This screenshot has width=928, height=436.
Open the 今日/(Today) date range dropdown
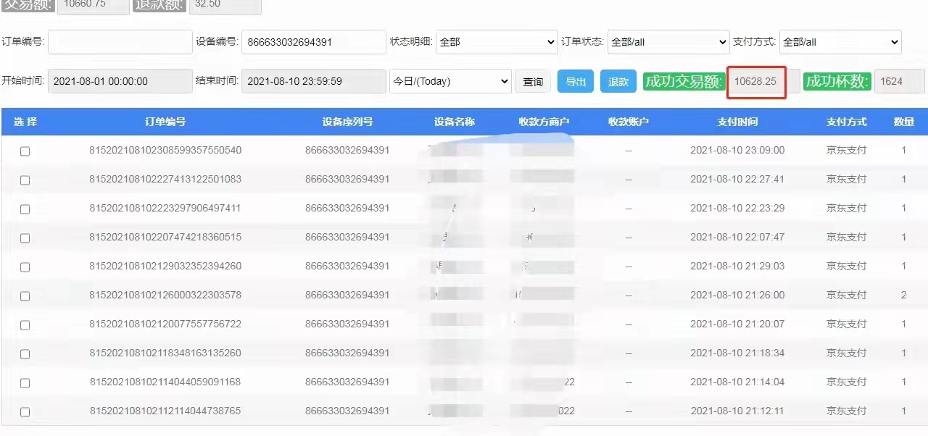tap(450, 81)
